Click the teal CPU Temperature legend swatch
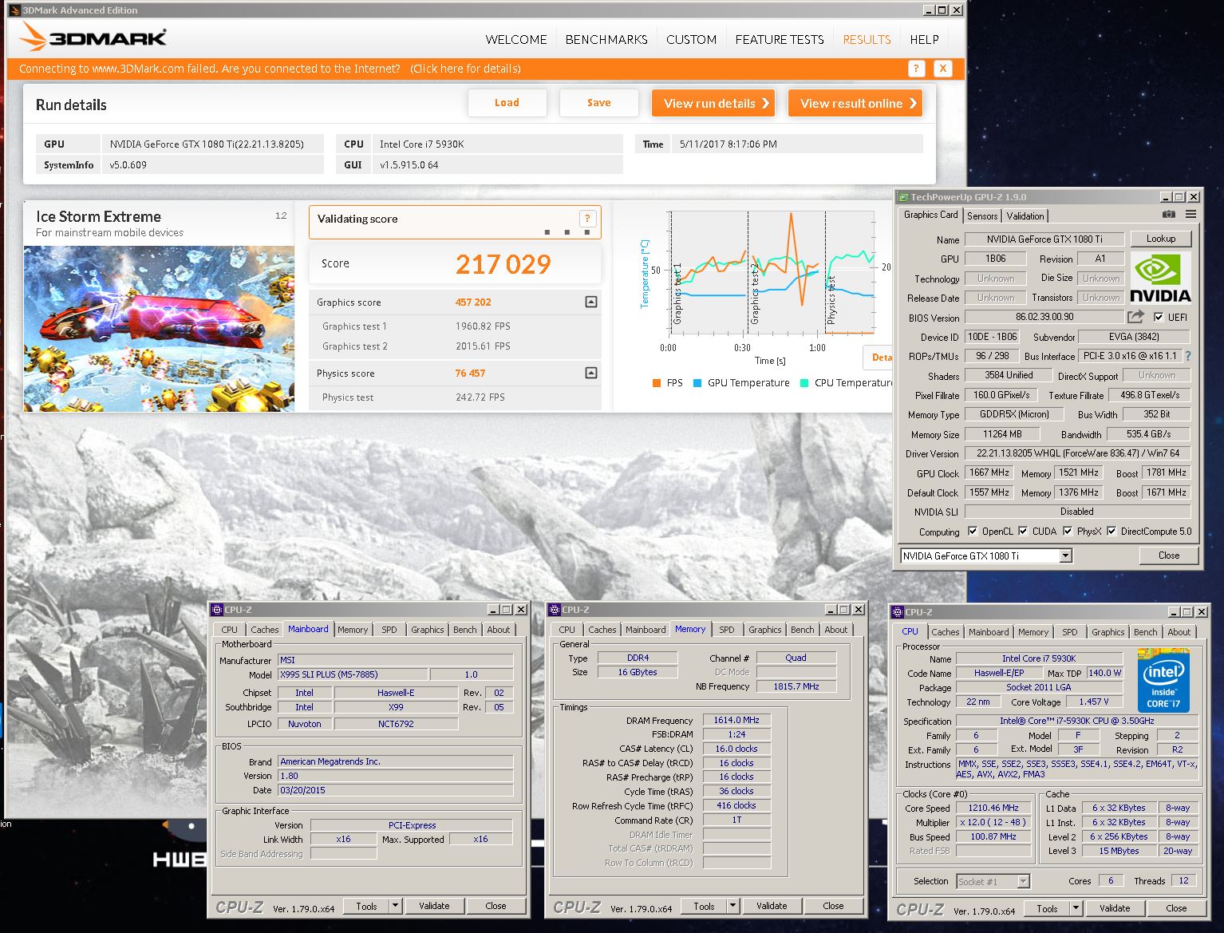The image size is (1224, 933). coord(804,383)
